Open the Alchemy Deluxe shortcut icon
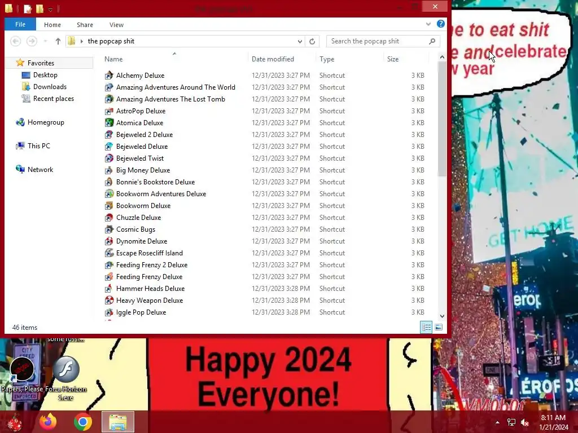 coord(109,76)
